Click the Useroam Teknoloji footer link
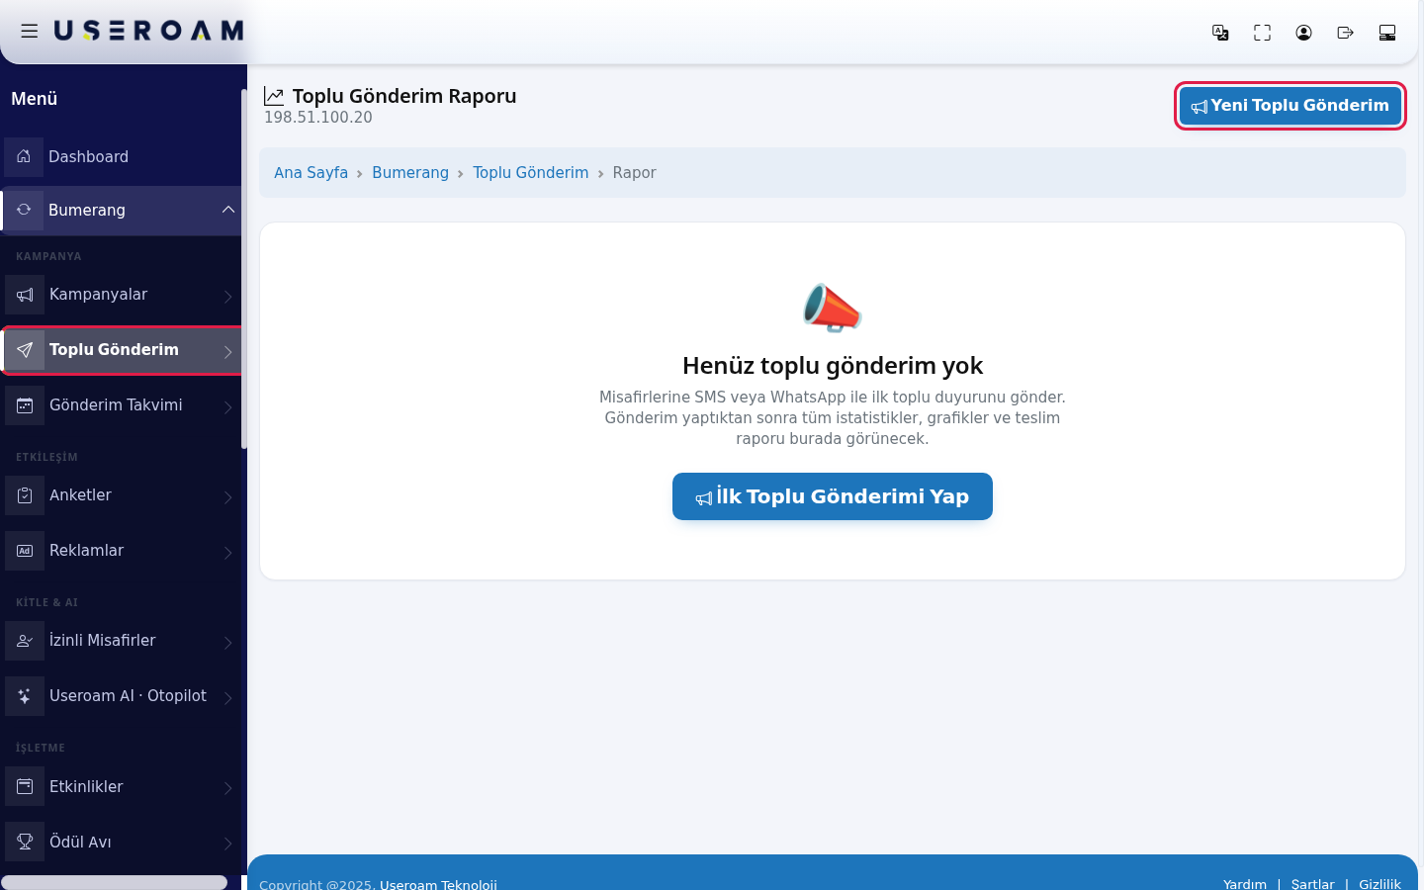The image size is (1424, 890). (438, 884)
